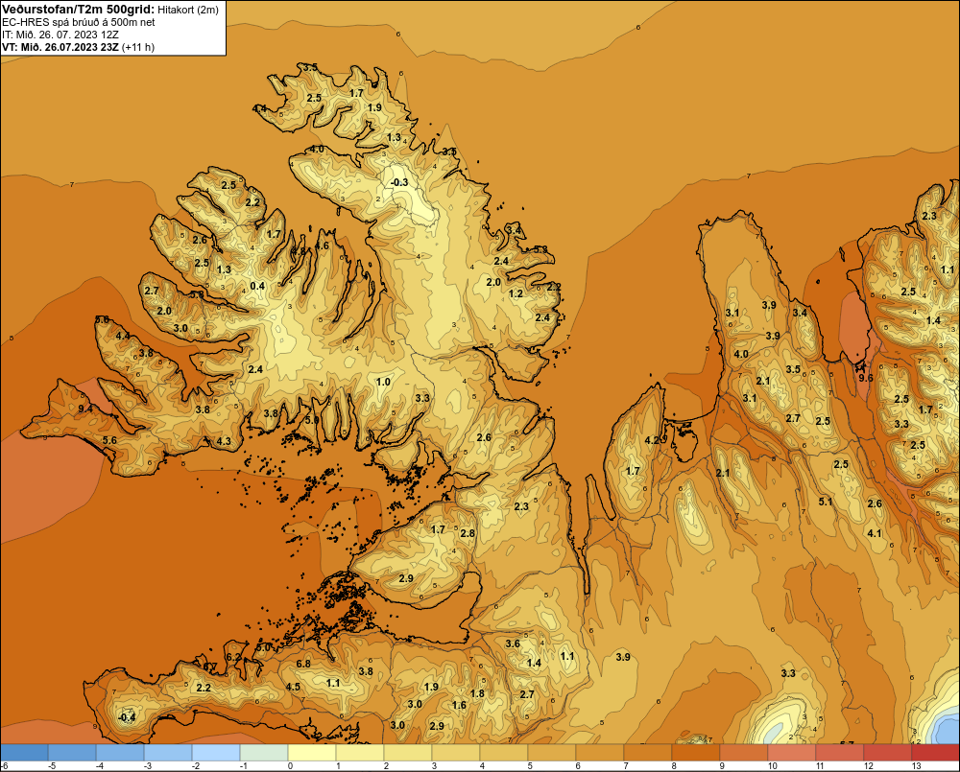Click the '3.6' temperature value on the map
Image resolution: width=960 pixels, height=772 pixels.
coord(513,643)
